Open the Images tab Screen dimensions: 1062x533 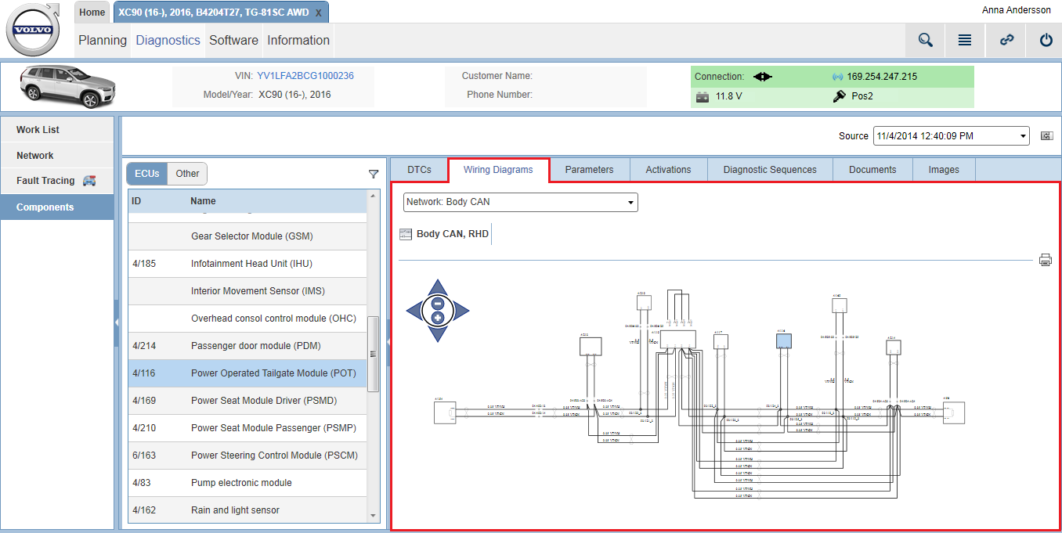pyautogui.click(x=944, y=170)
